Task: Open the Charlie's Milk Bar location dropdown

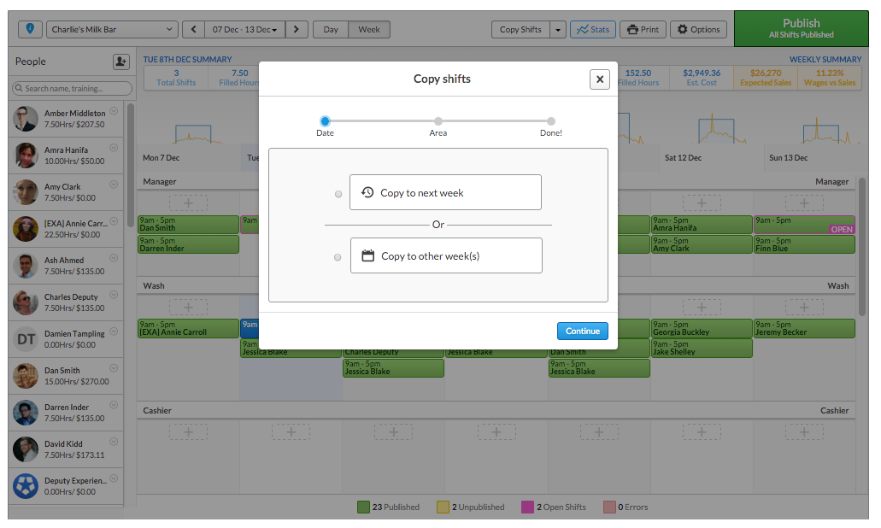Action: tap(112, 30)
